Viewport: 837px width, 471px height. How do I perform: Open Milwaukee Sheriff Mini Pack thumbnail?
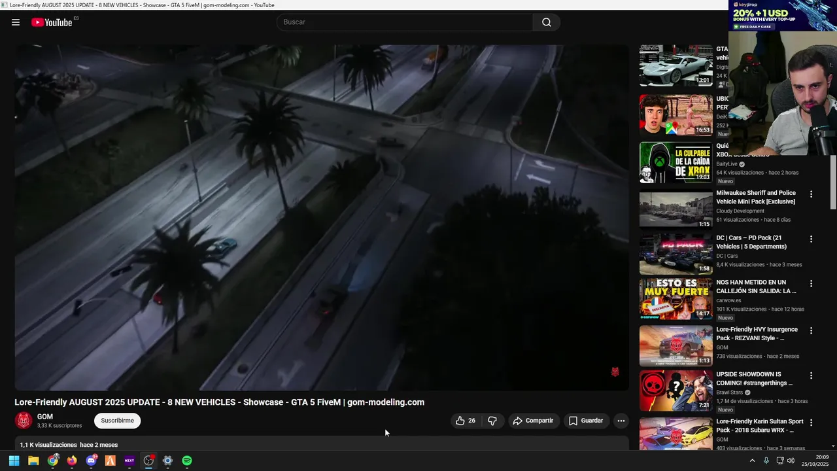tap(676, 209)
